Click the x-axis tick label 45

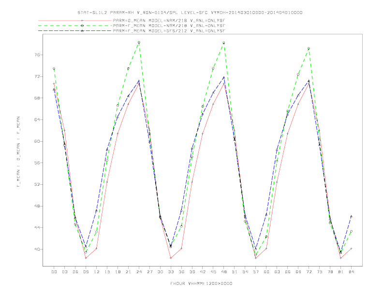coord(213,272)
